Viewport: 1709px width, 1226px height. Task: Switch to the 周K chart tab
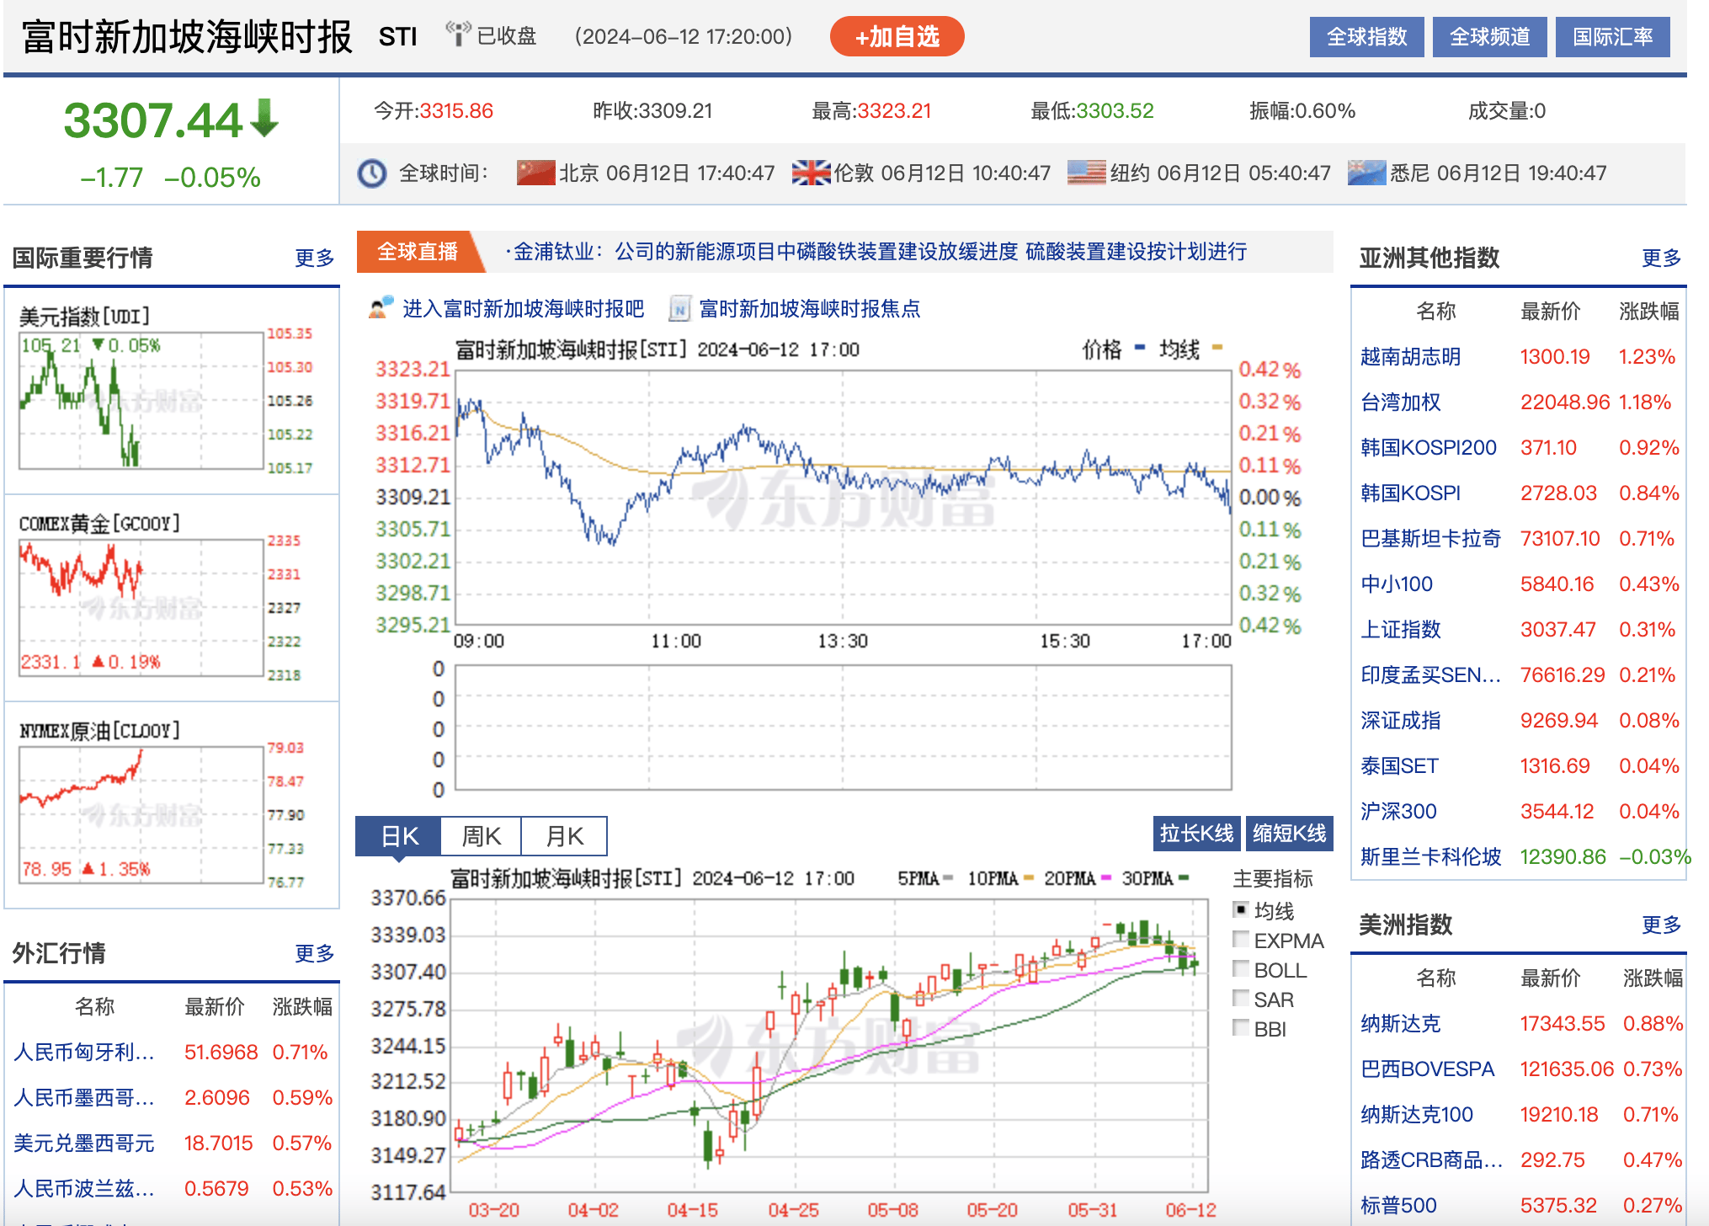pyautogui.click(x=481, y=836)
